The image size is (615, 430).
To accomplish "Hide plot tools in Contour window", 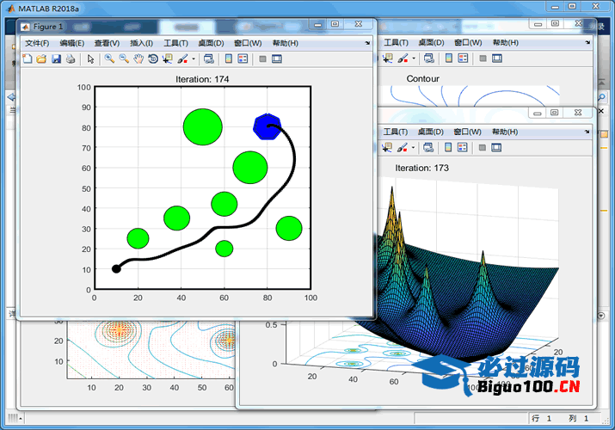I will 483,58.
